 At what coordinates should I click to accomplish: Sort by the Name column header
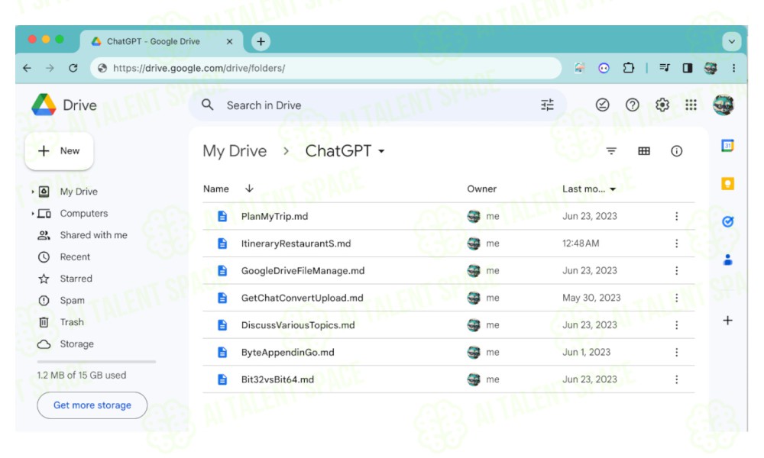[x=216, y=189]
